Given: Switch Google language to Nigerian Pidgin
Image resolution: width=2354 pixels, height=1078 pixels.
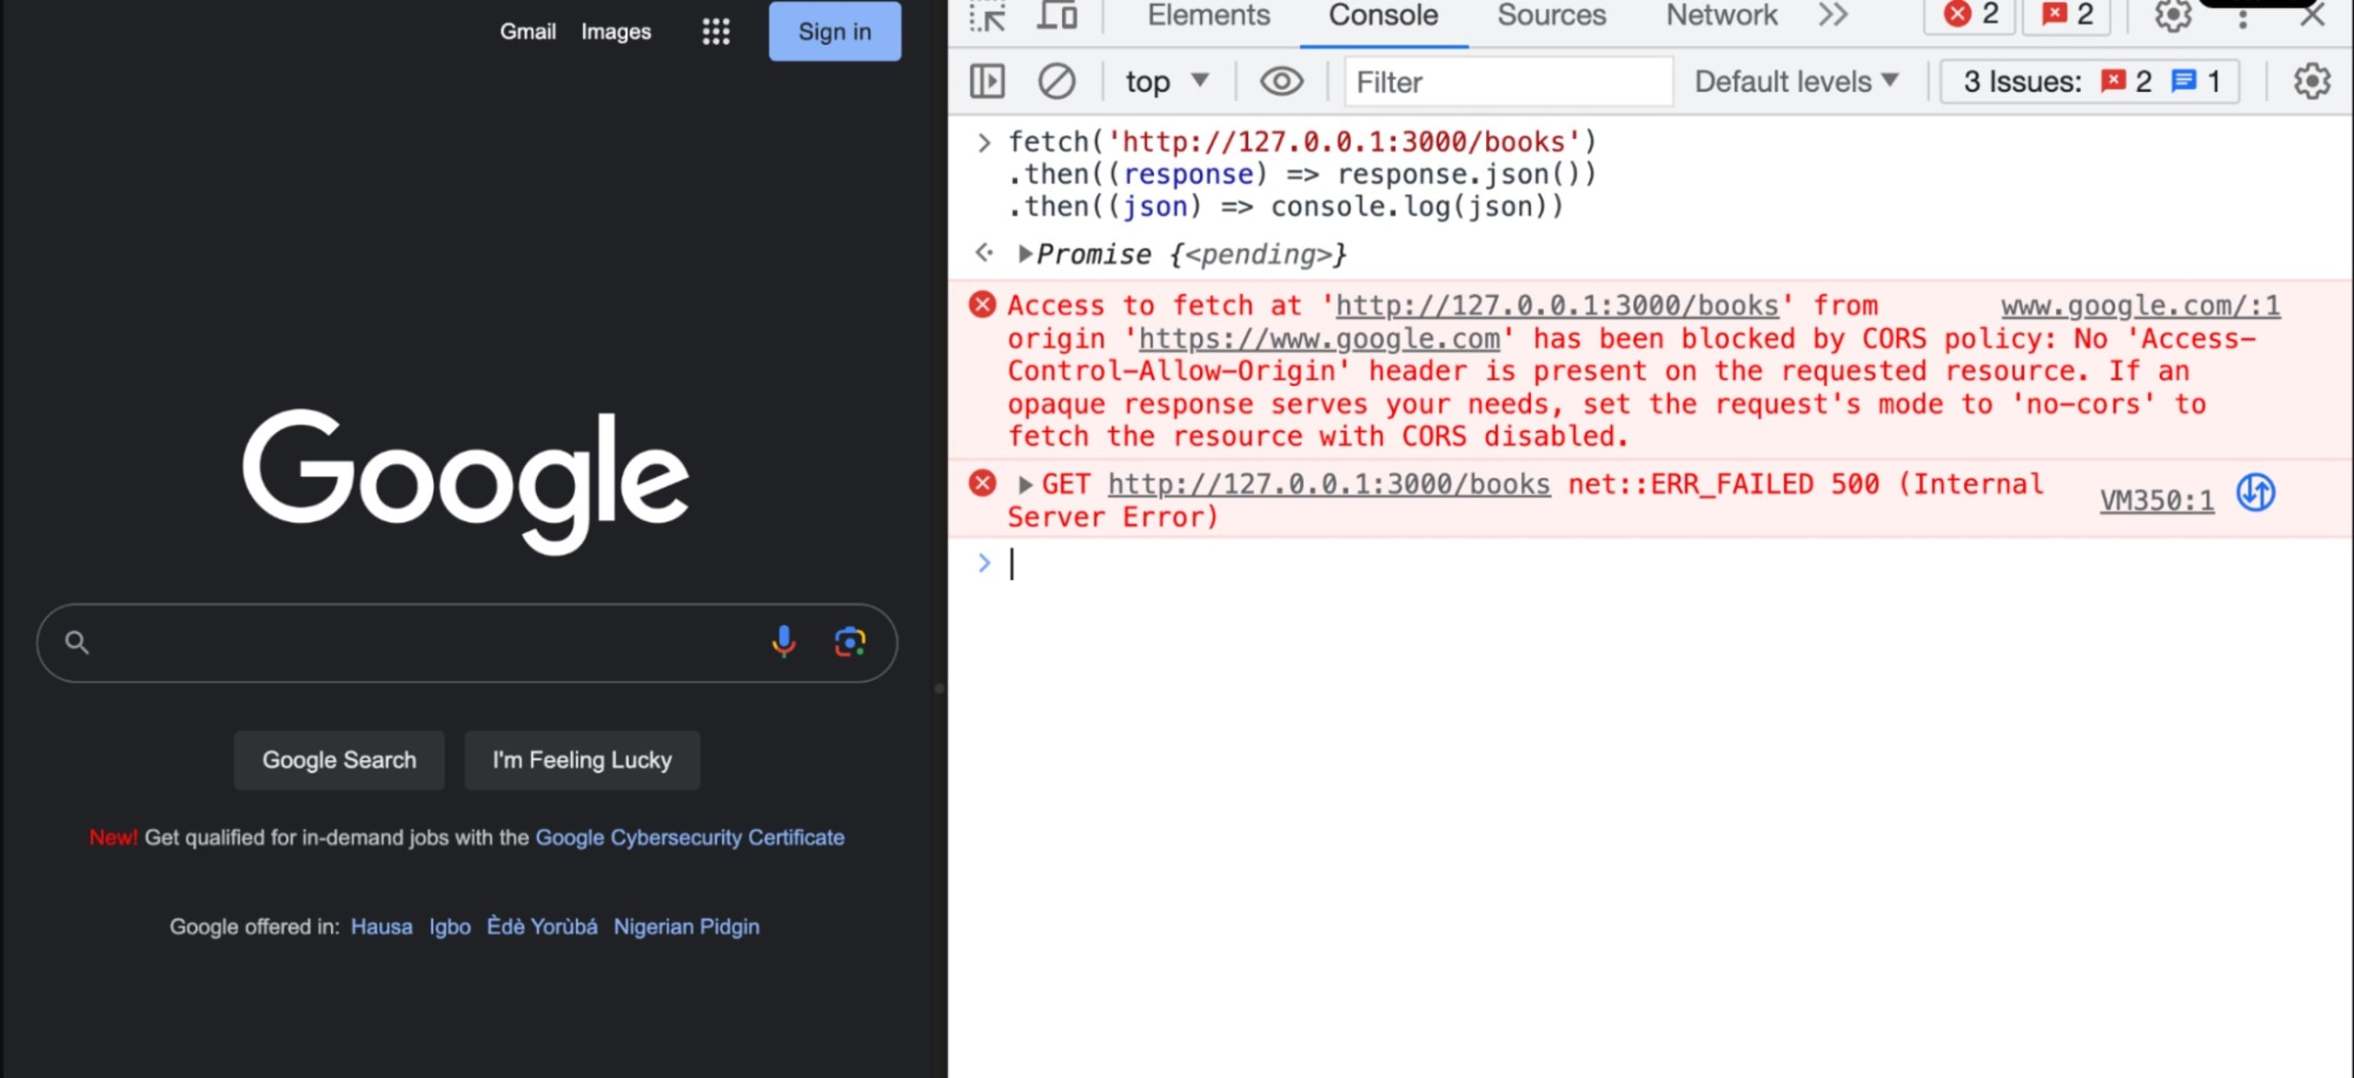Looking at the screenshot, I should point(686,926).
